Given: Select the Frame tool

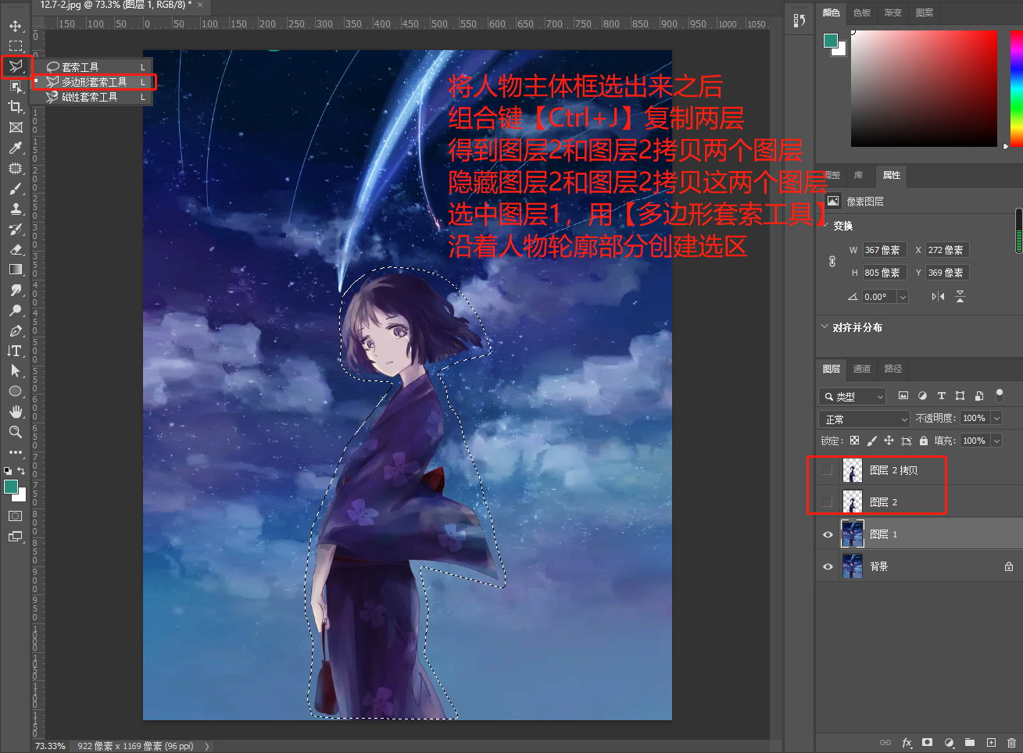Looking at the screenshot, I should 15,127.
